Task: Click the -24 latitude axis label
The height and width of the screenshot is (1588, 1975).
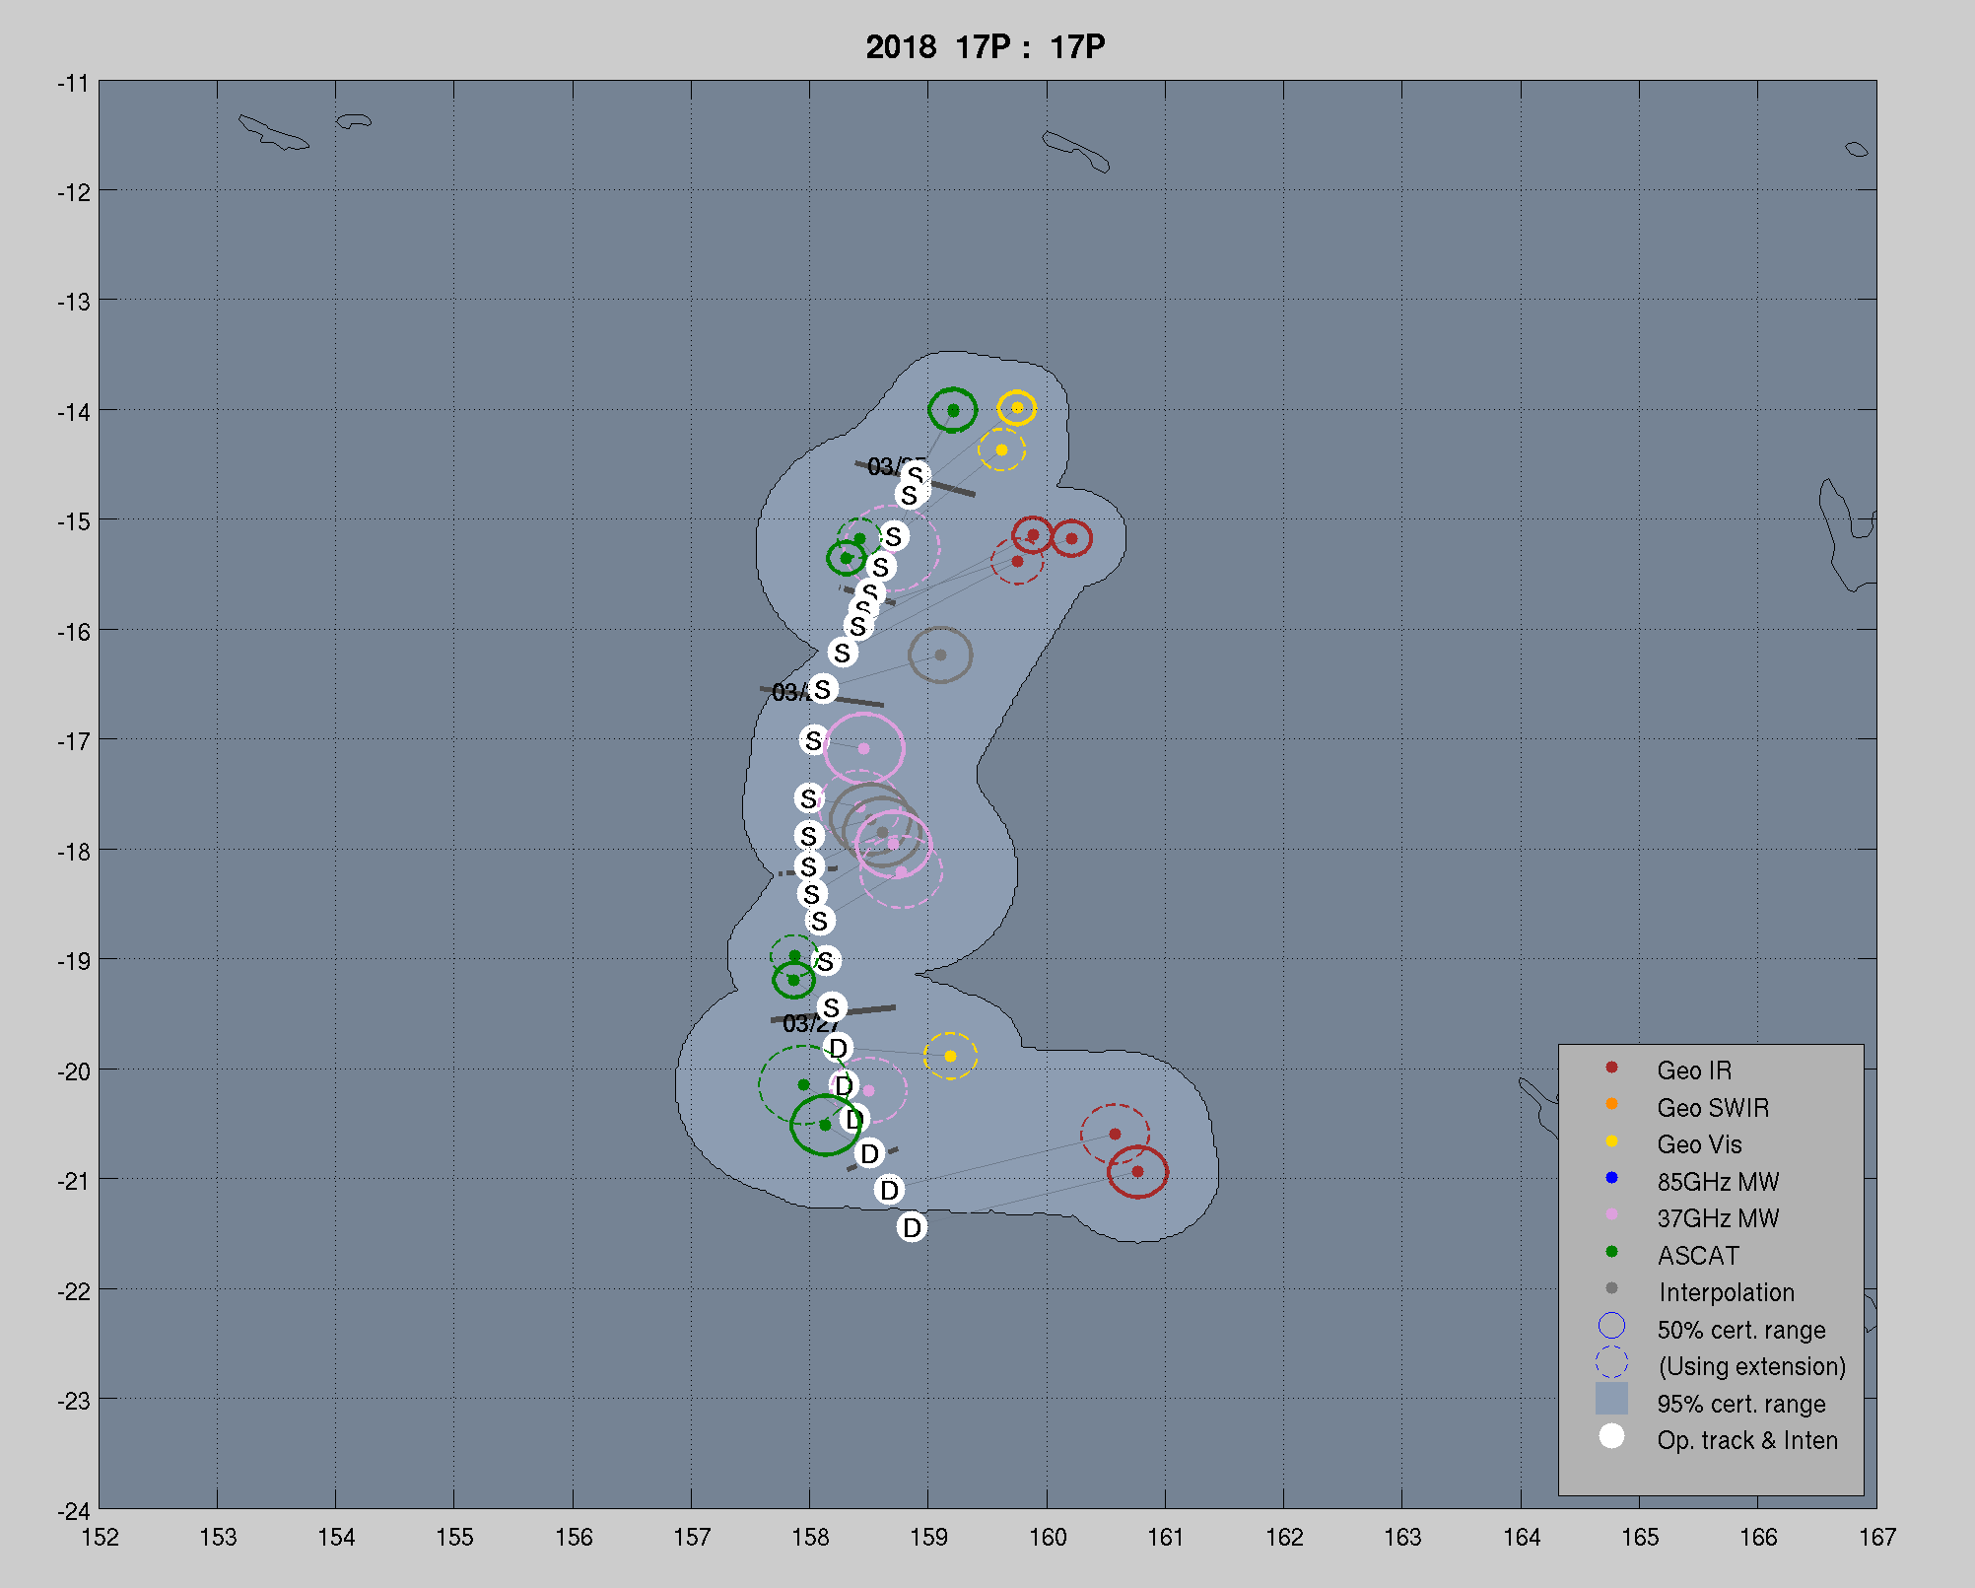Action: point(74,1511)
